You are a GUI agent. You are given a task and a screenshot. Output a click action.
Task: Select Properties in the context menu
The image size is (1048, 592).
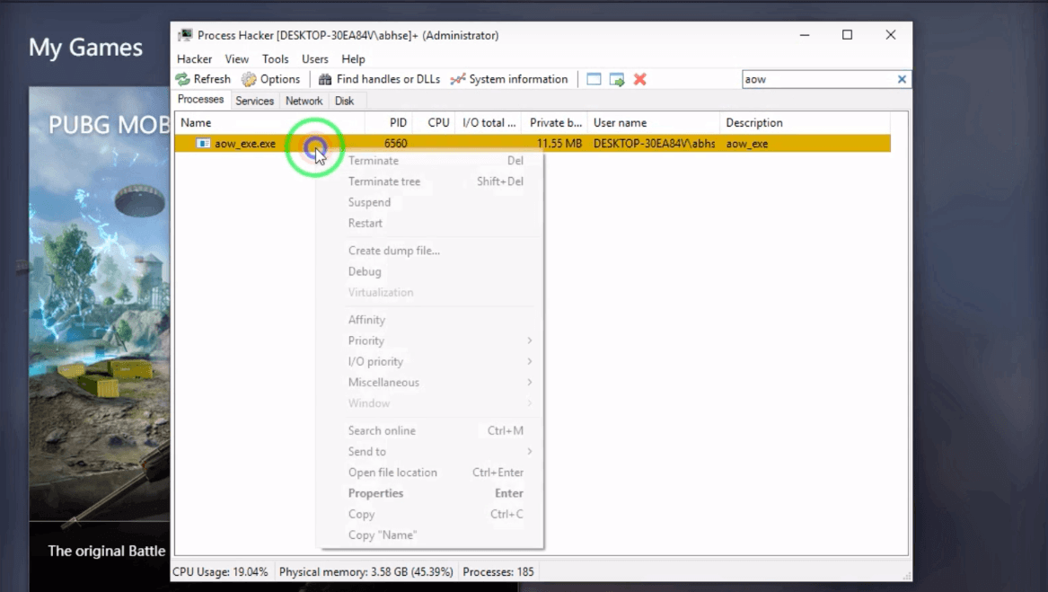(x=375, y=493)
